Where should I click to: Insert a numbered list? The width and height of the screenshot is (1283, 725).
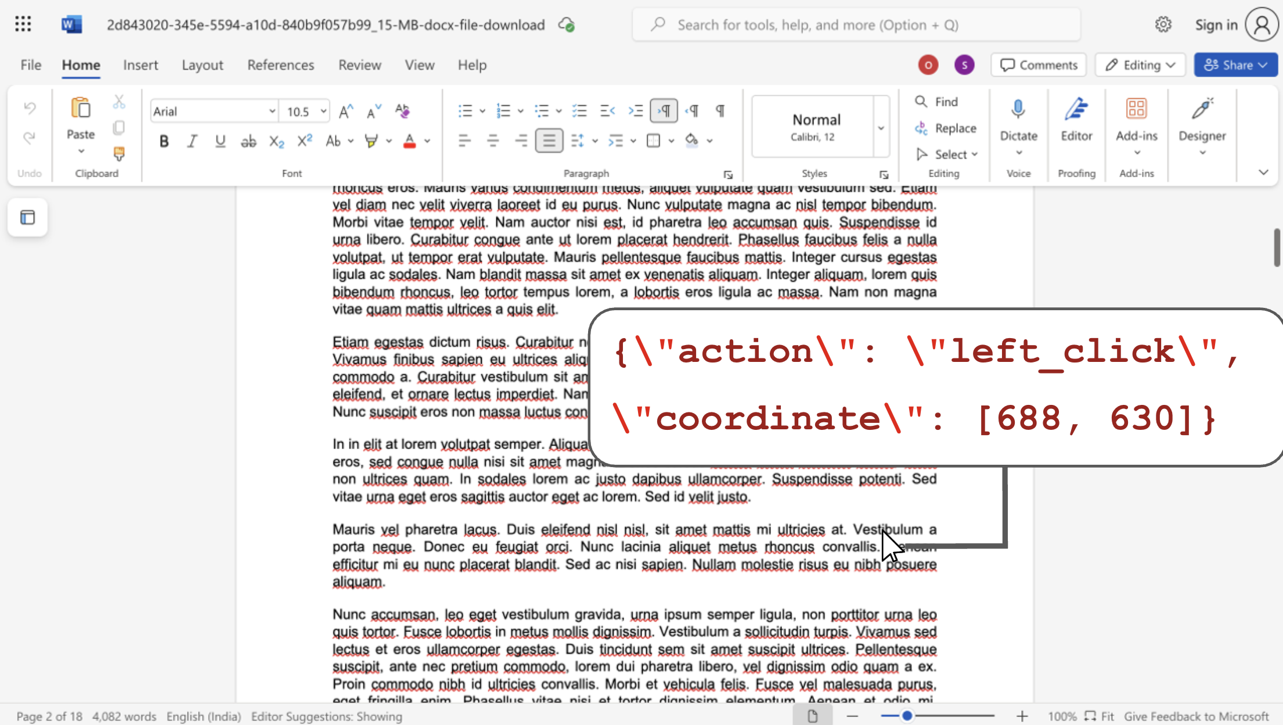(x=503, y=110)
